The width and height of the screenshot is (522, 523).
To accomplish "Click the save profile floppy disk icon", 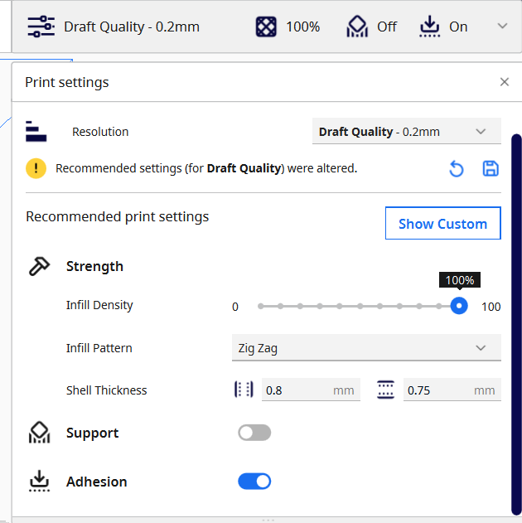I will click(491, 169).
